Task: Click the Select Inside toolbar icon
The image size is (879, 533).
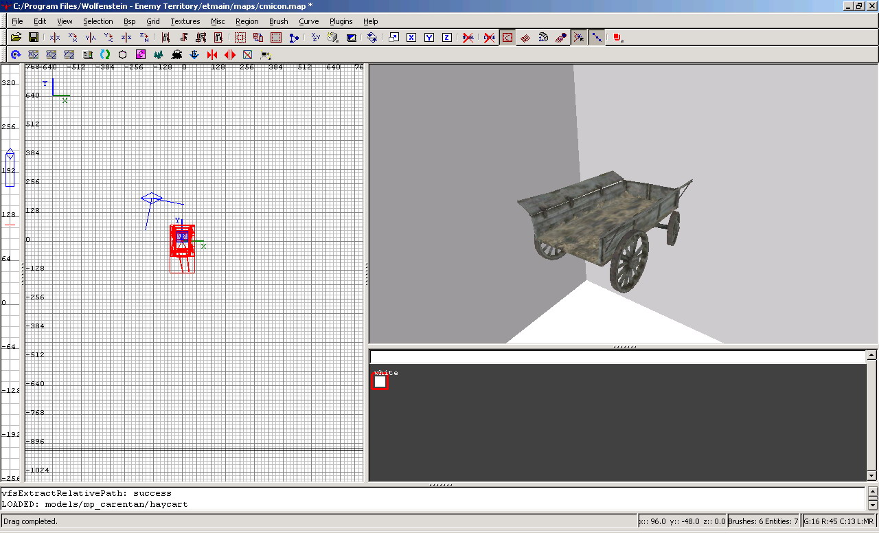Action: pos(220,37)
